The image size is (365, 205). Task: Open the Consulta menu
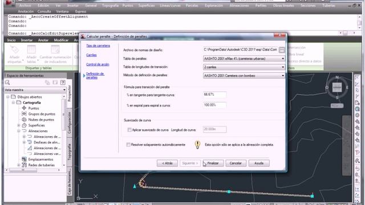[44, 11]
